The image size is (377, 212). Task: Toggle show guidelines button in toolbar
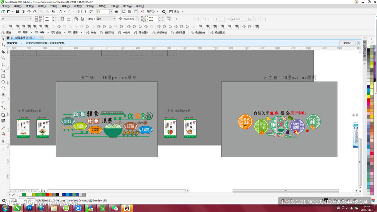click(x=135, y=11)
